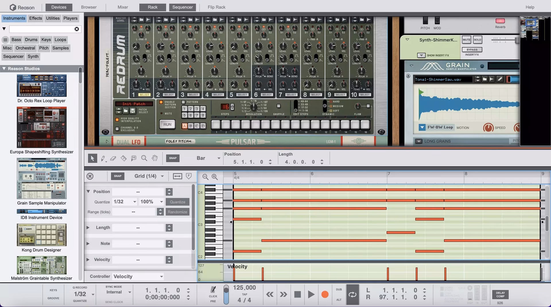Select the Mute tool
551x307 pixels.
click(x=134, y=158)
